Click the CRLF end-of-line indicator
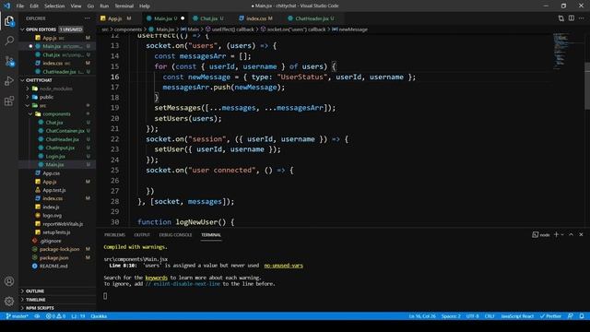This screenshot has height=332, width=590. (490, 316)
